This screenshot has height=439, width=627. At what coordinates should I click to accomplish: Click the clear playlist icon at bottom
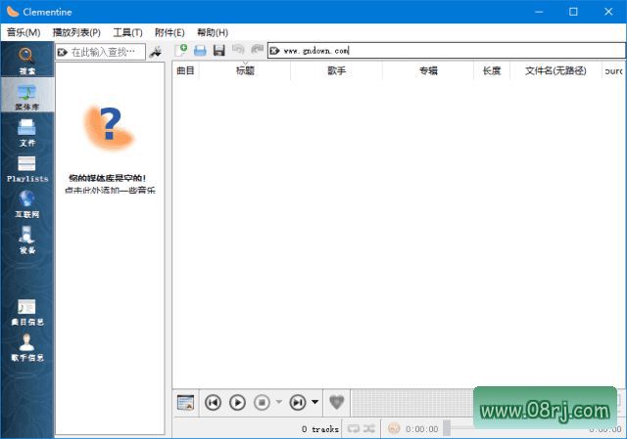[x=185, y=402]
